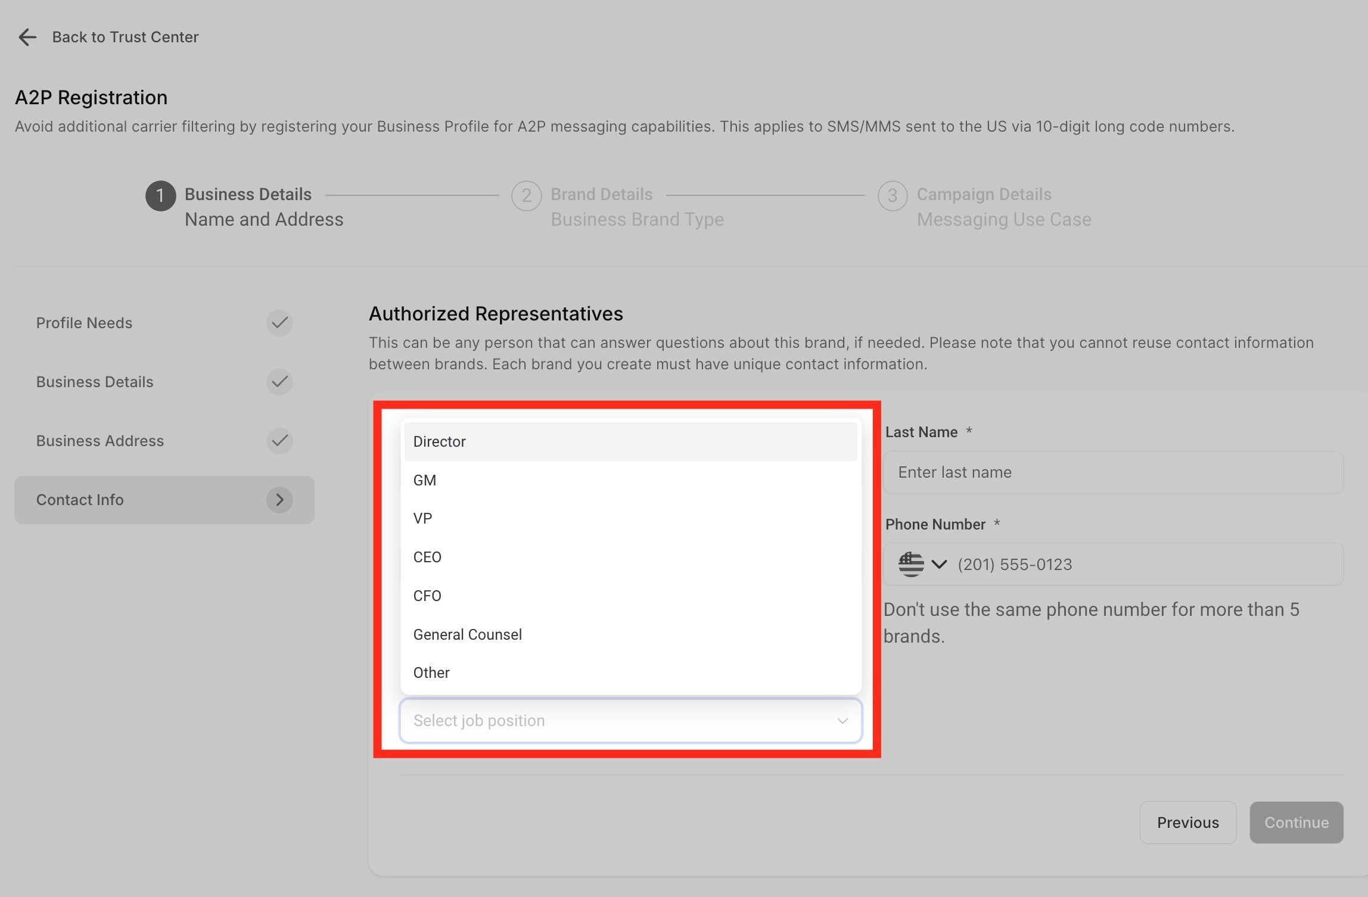Click the Previous button
The width and height of the screenshot is (1368, 897).
pos(1187,823)
